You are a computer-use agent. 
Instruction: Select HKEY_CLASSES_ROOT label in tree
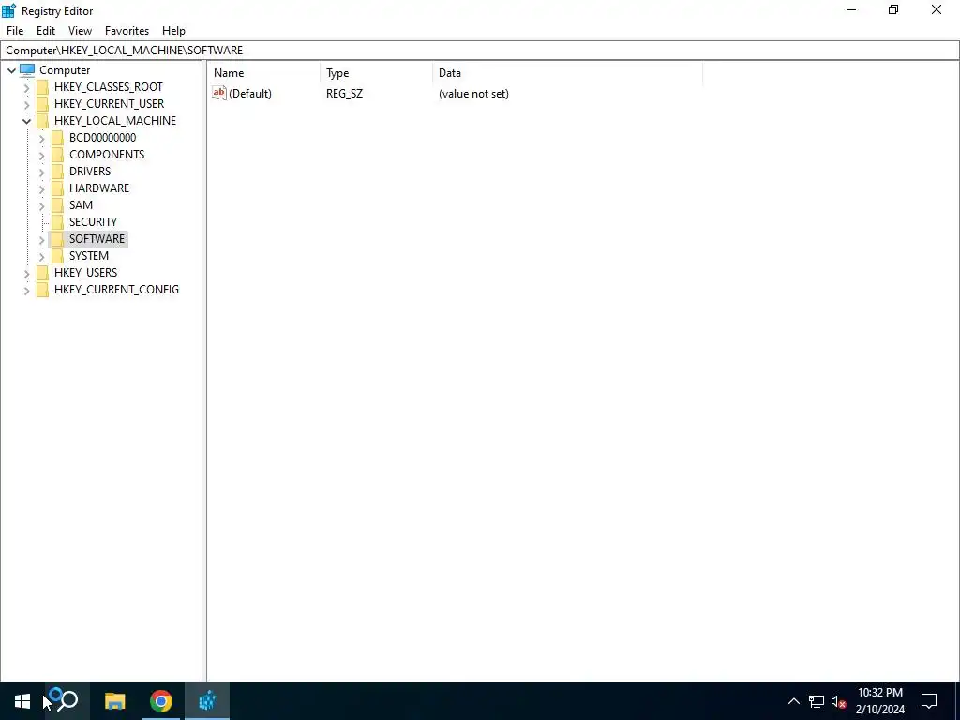pyautogui.click(x=109, y=87)
